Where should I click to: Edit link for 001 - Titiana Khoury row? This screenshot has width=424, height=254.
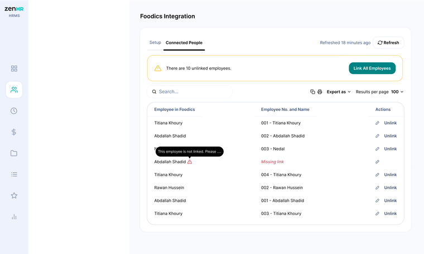[x=377, y=123]
